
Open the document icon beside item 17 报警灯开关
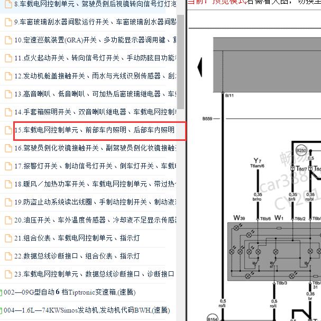[8, 166]
